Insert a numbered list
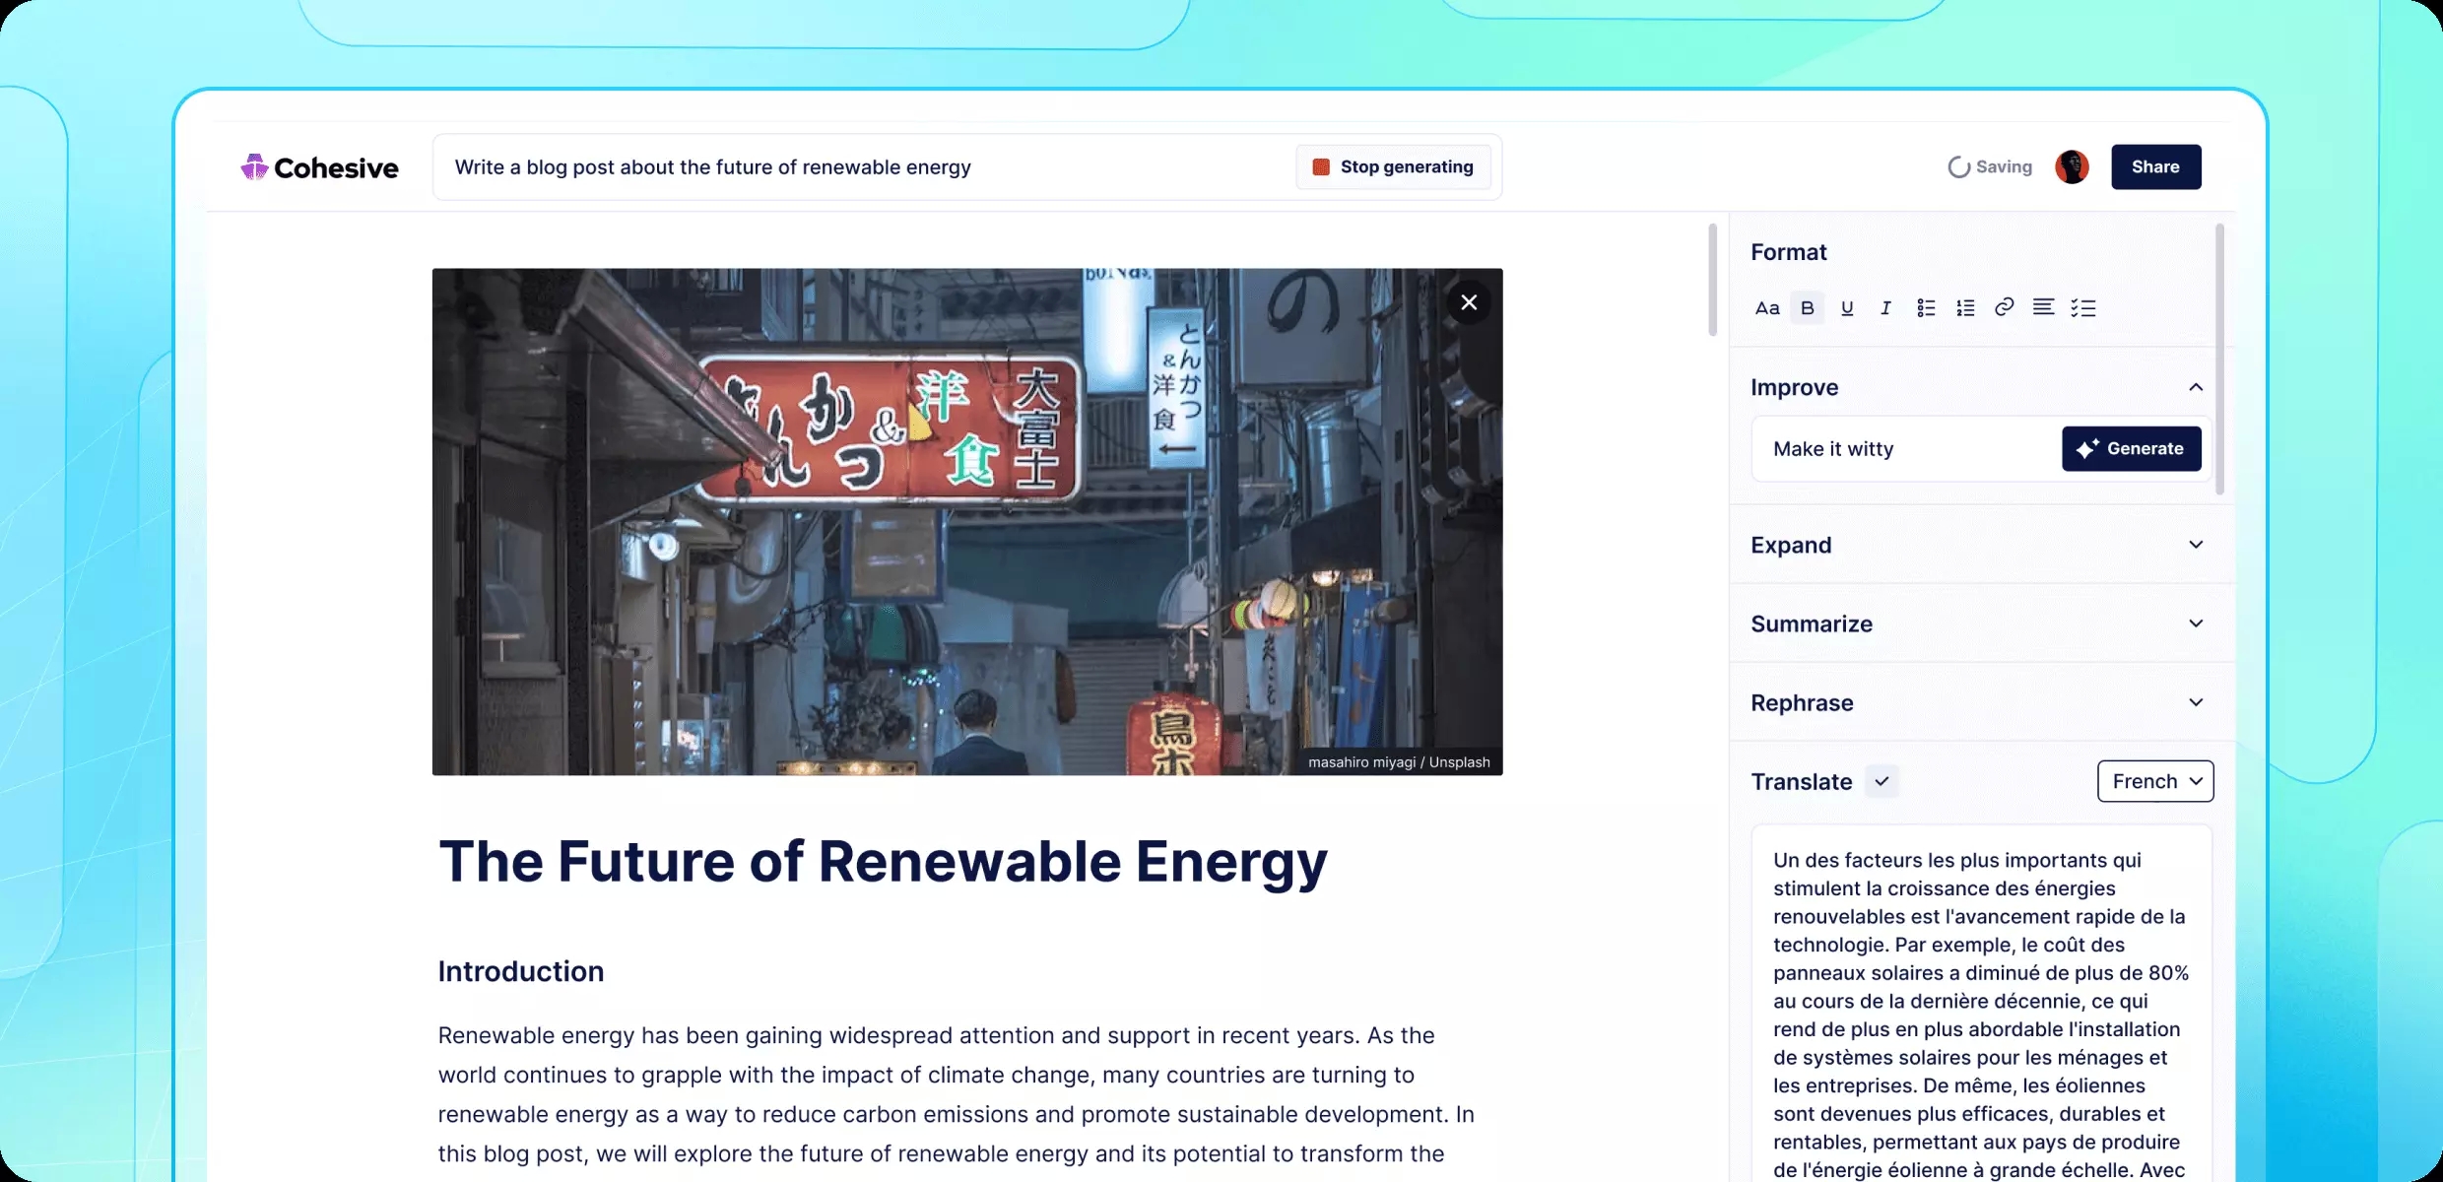Screen dimensions: 2443x1182 (x=1965, y=308)
